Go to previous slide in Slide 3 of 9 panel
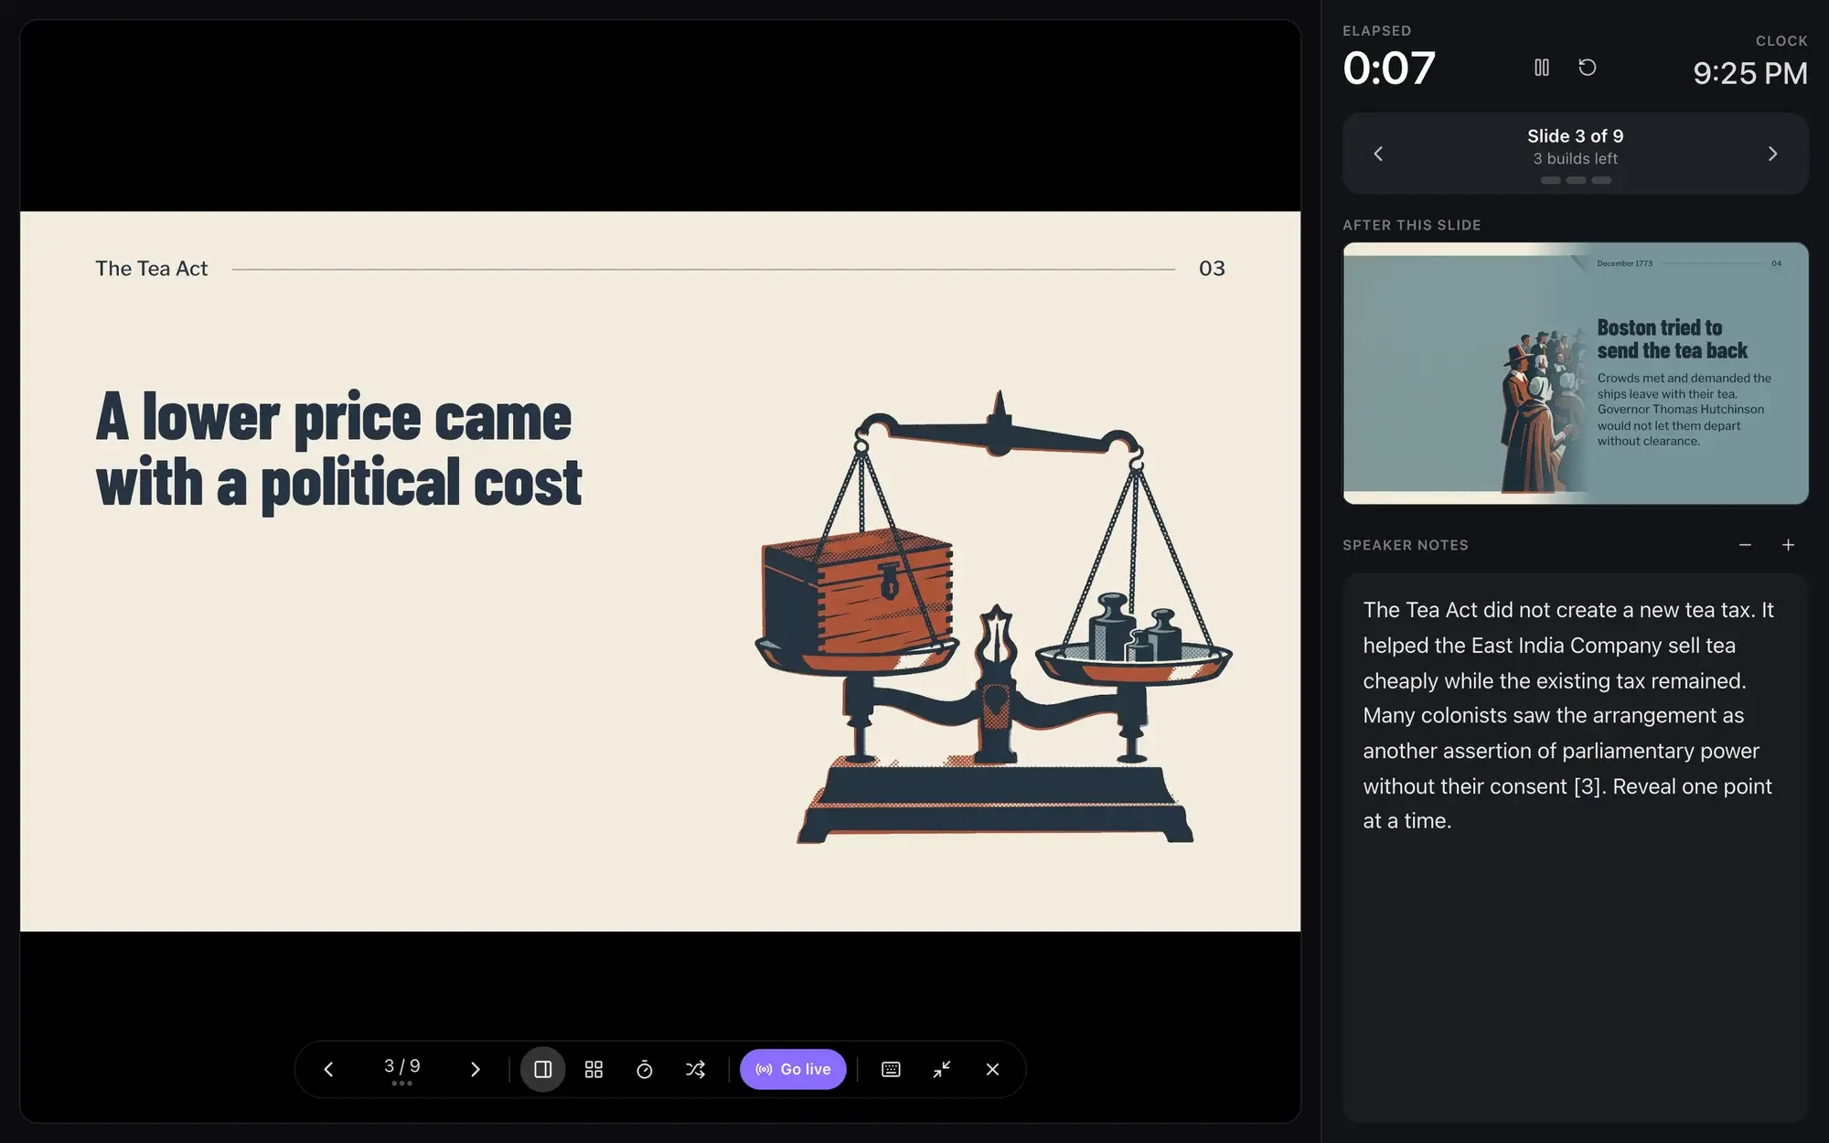The height and width of the screenshot is (1143, 1829). 1378,154
